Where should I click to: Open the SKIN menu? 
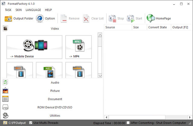[19, 10]
